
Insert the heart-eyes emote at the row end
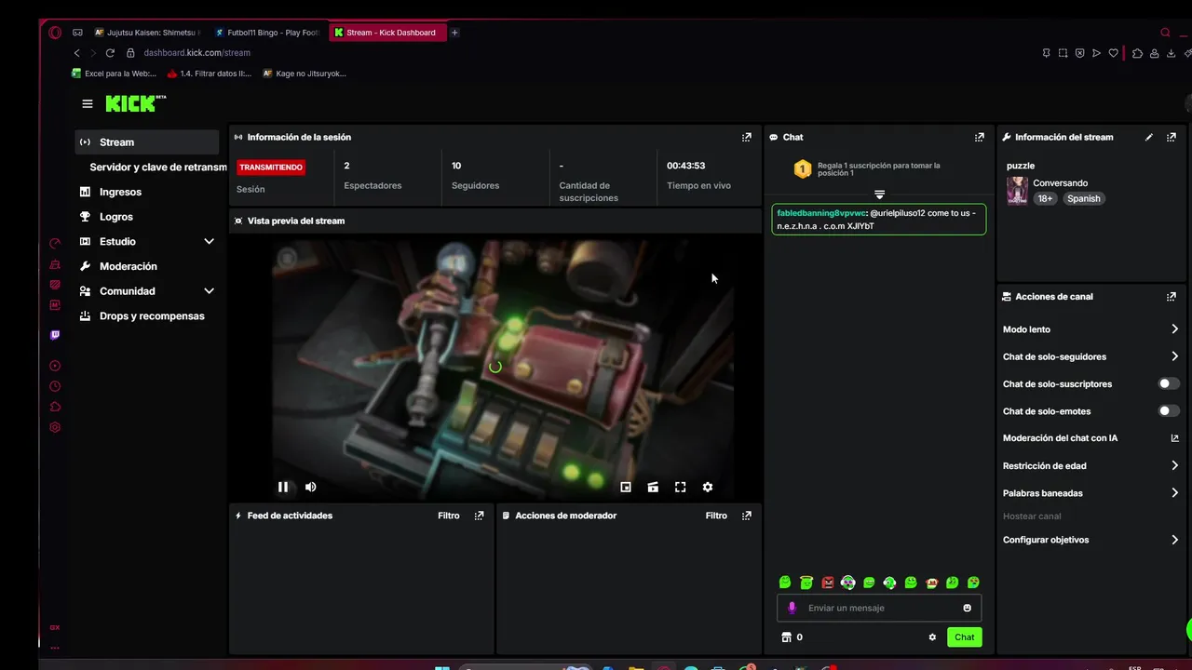[x=973, y=583]
